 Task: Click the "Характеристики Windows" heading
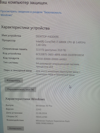coord(25,99)
